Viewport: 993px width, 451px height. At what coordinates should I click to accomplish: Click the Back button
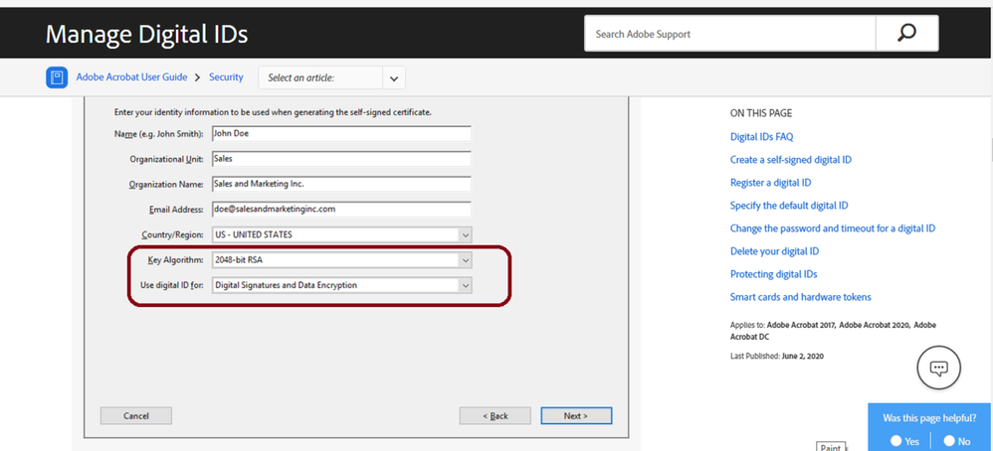pyautogui.click(x=495, y=415)
